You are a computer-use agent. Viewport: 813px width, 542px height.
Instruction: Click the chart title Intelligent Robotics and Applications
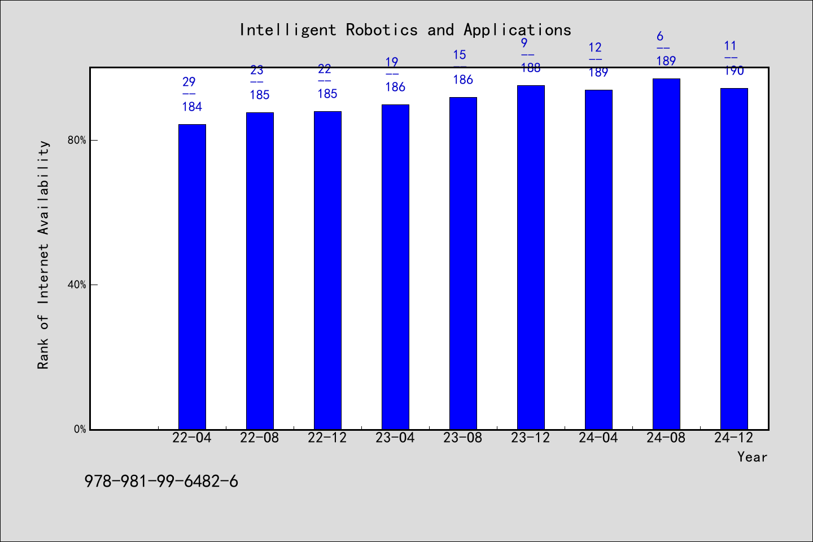[405, 30]
